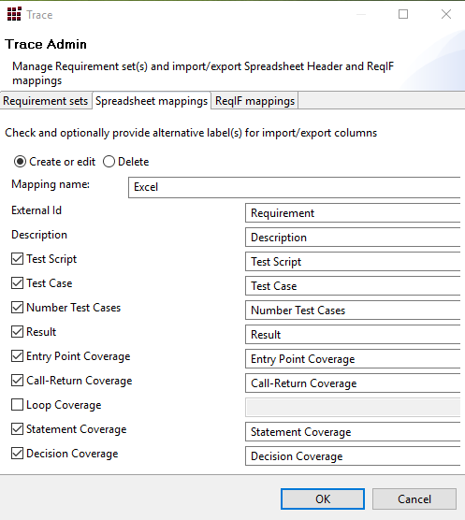Maximize the Trace window
The width and height of the screenshot is (465, 520).
pos(403,14)
